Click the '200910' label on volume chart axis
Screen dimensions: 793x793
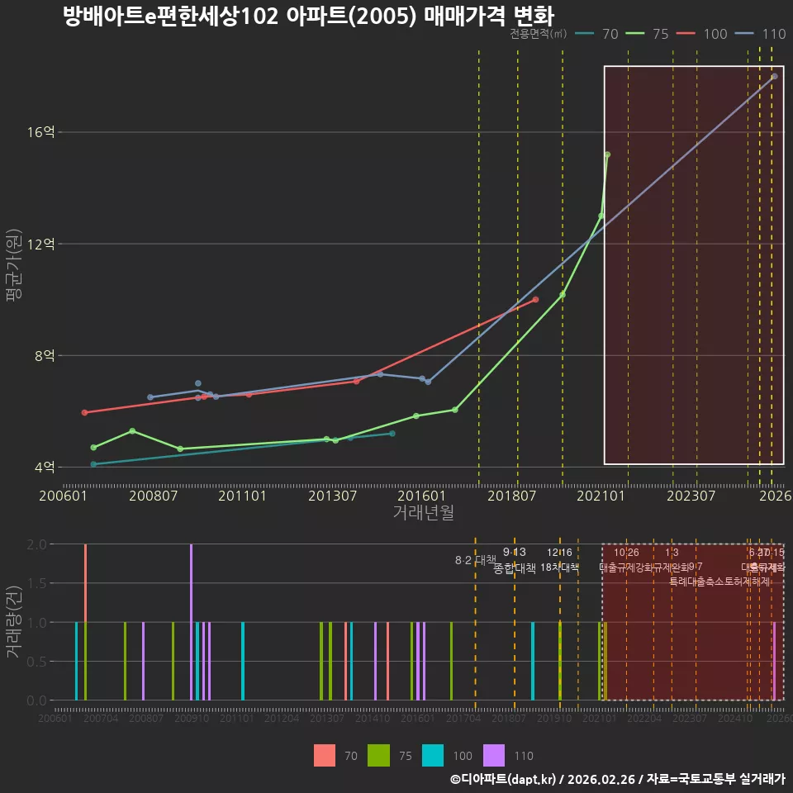coord(192,718)
